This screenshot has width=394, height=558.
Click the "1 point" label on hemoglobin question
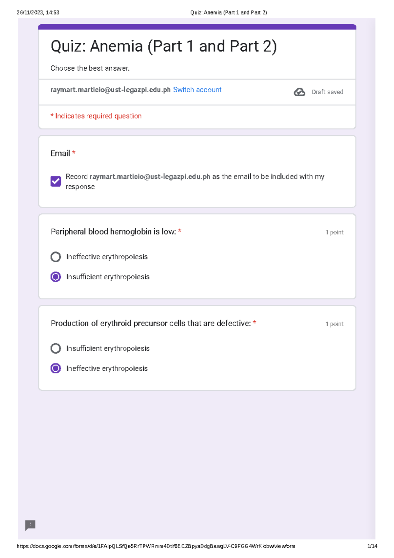pyautogui.click(x=334, y=232)
